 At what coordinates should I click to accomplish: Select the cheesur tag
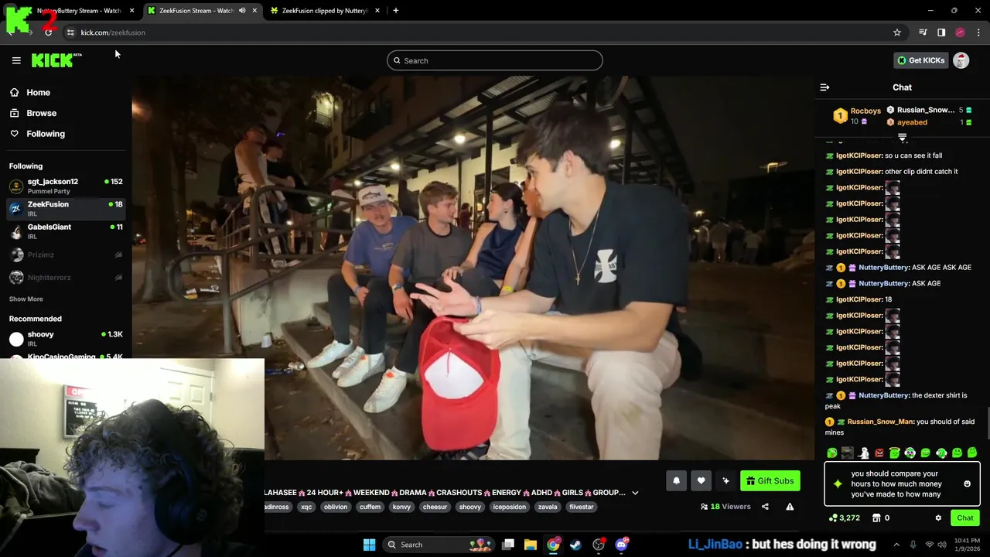coord(435,507)
